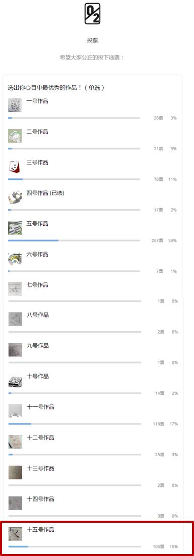Image resolution: width=194 pixels, height=556 pixels.
Task: Open thumbnail of 十号作品
Action: [x=15, y=381]
